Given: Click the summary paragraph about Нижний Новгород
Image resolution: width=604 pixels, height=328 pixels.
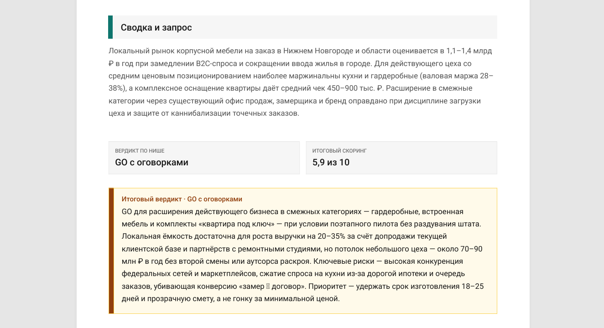Looking at the screenshot, I should (301, 82).
